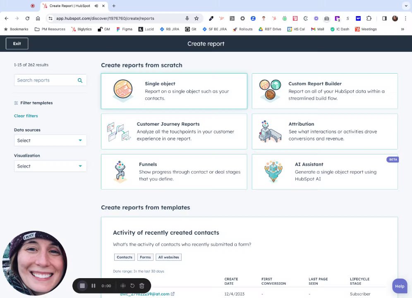412x298 pixels.
Task: Show more bookmarks with the double chevron
Action: (402, 29)
